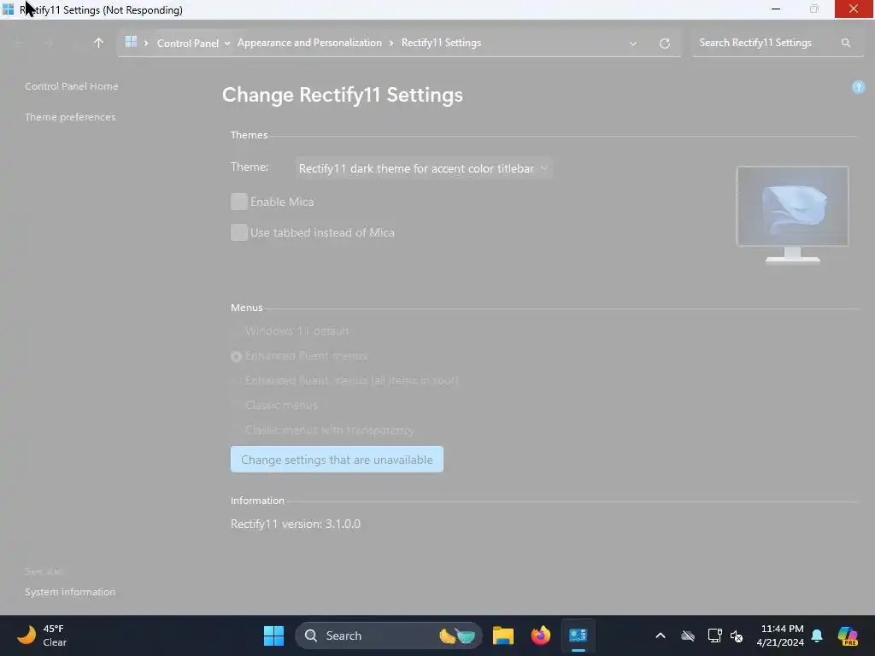Open the blue help question icon
The width and height of the screenshot is (875, 656).
(x=858, y=87)
